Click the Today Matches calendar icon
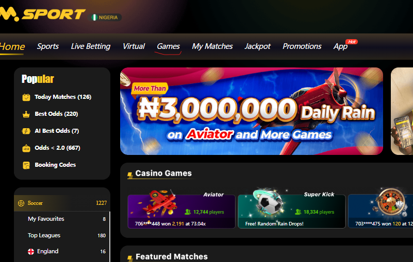 click(26, 97)
